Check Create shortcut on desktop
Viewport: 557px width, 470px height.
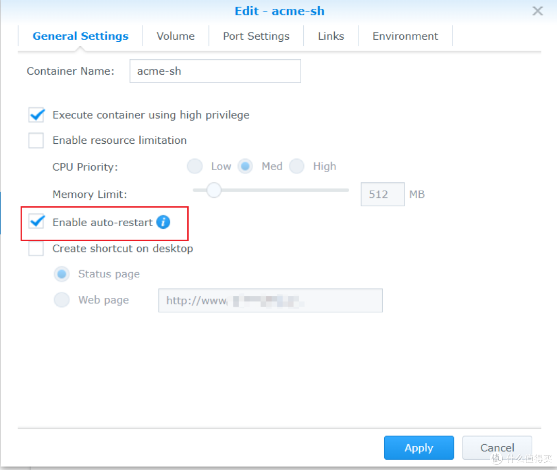click(x=36, y=248)
